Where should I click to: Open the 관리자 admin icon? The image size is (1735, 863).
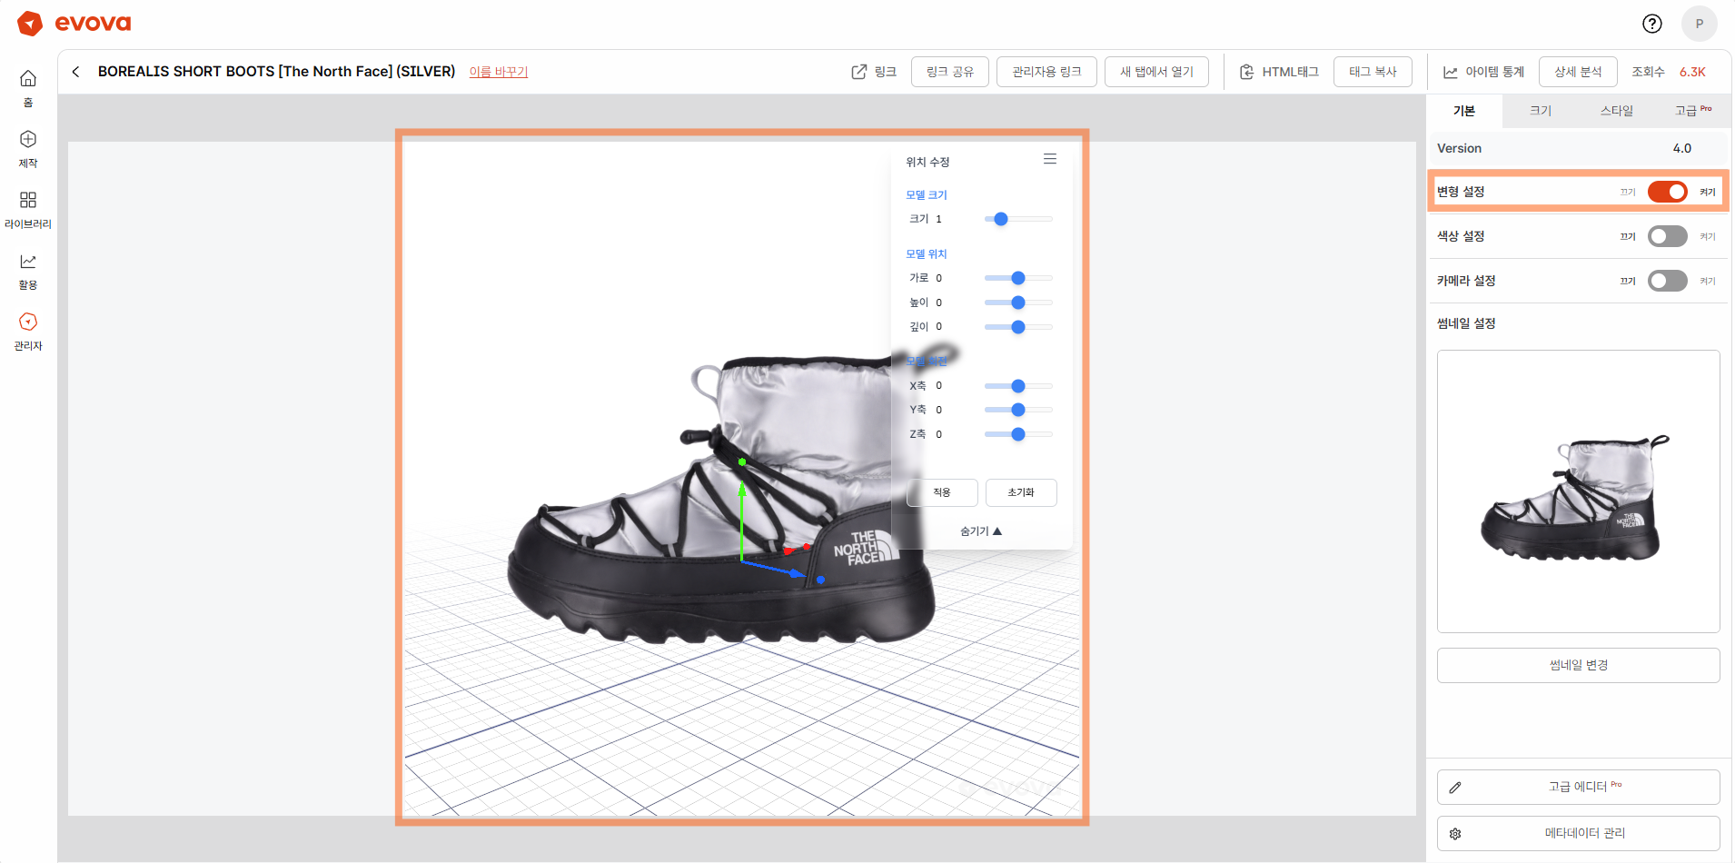pyautogui.click(x=28, y=322)
